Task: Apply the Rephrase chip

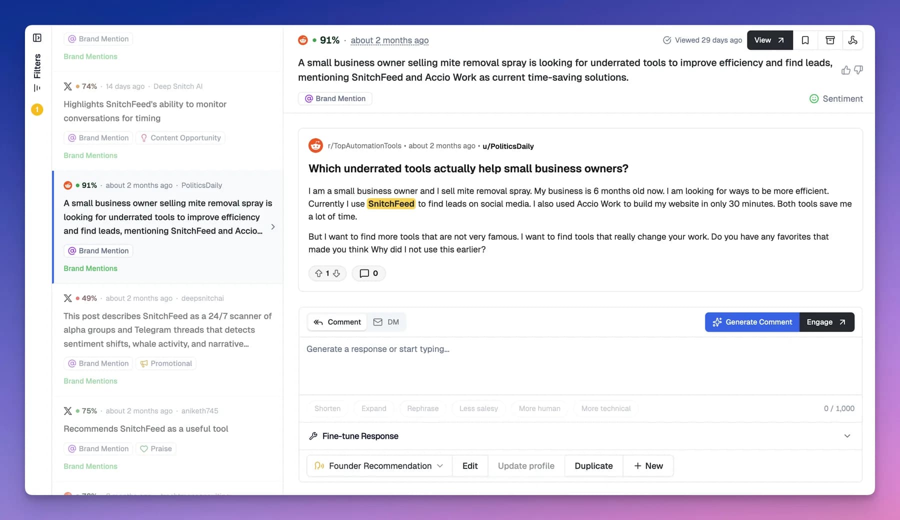Action: click(422, 408)
